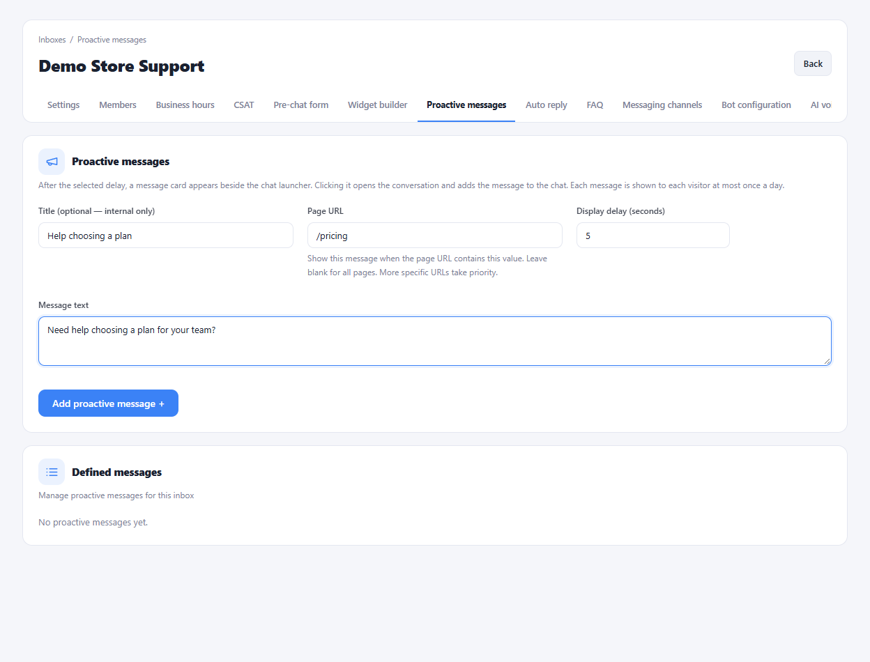The height and width of the screenshot is (662, 870).
Task: Go to the CSAT tab
Action: (244, 105)
